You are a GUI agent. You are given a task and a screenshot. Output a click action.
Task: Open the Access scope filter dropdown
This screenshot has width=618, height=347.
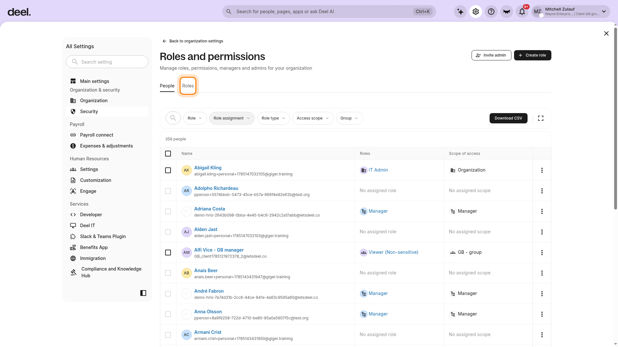[x=313, y=118]
